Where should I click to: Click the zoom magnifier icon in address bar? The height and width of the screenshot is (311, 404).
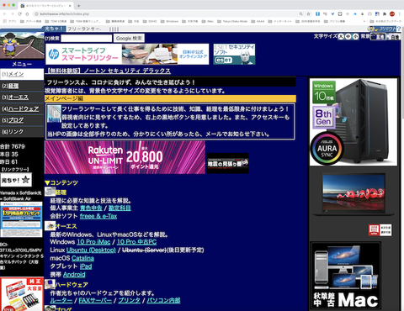(x=300, y=13)
